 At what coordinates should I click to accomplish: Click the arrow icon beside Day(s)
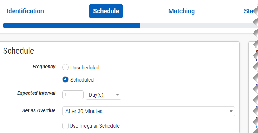click(x=118, y=95)
